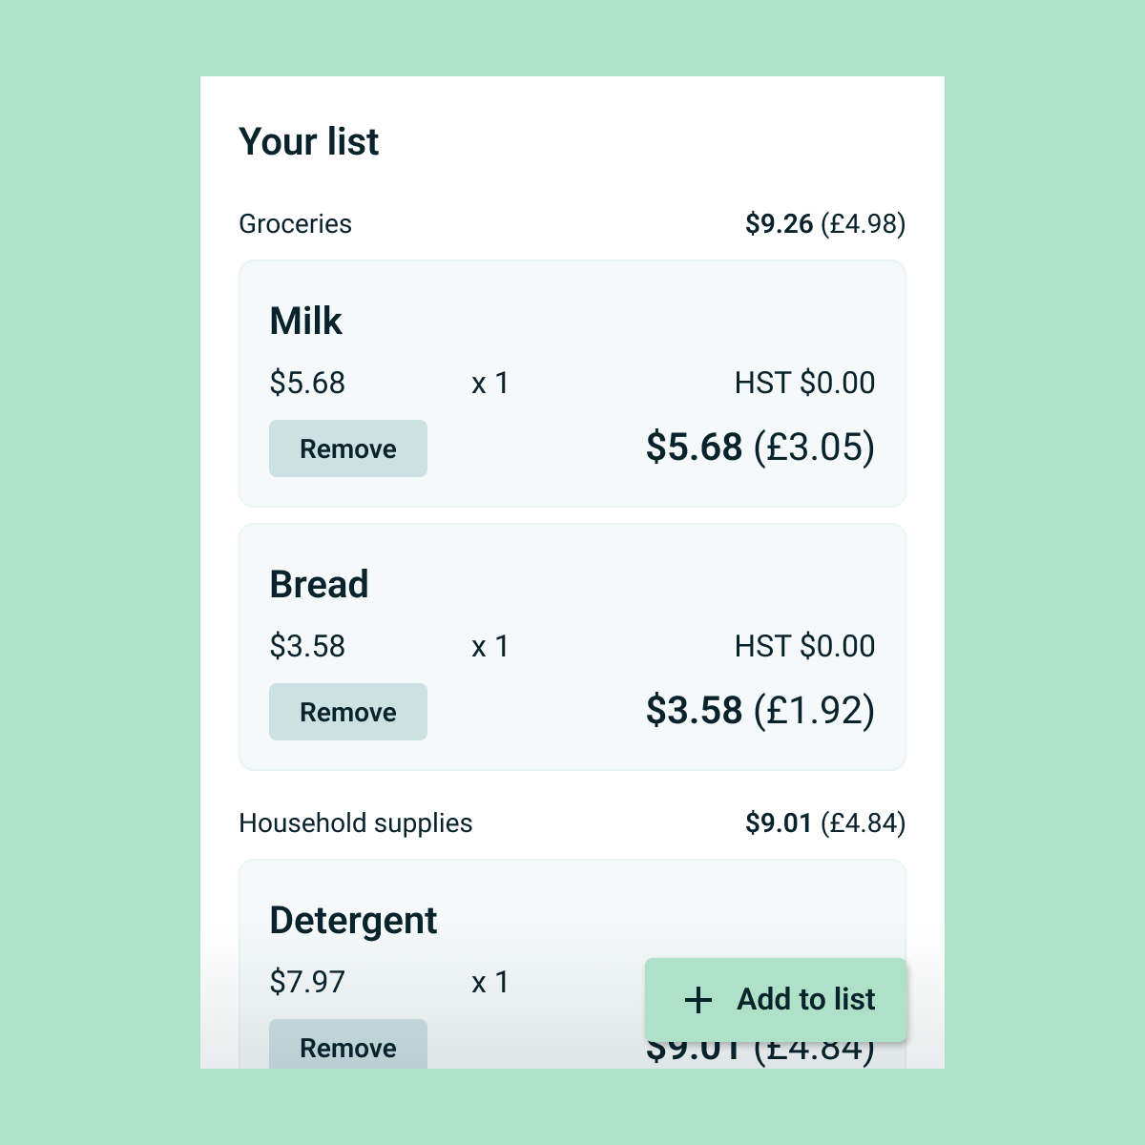This screenshot has width=1145, height=1145.
Task: Open the Milk item title
Action: [x=305, y=322]
